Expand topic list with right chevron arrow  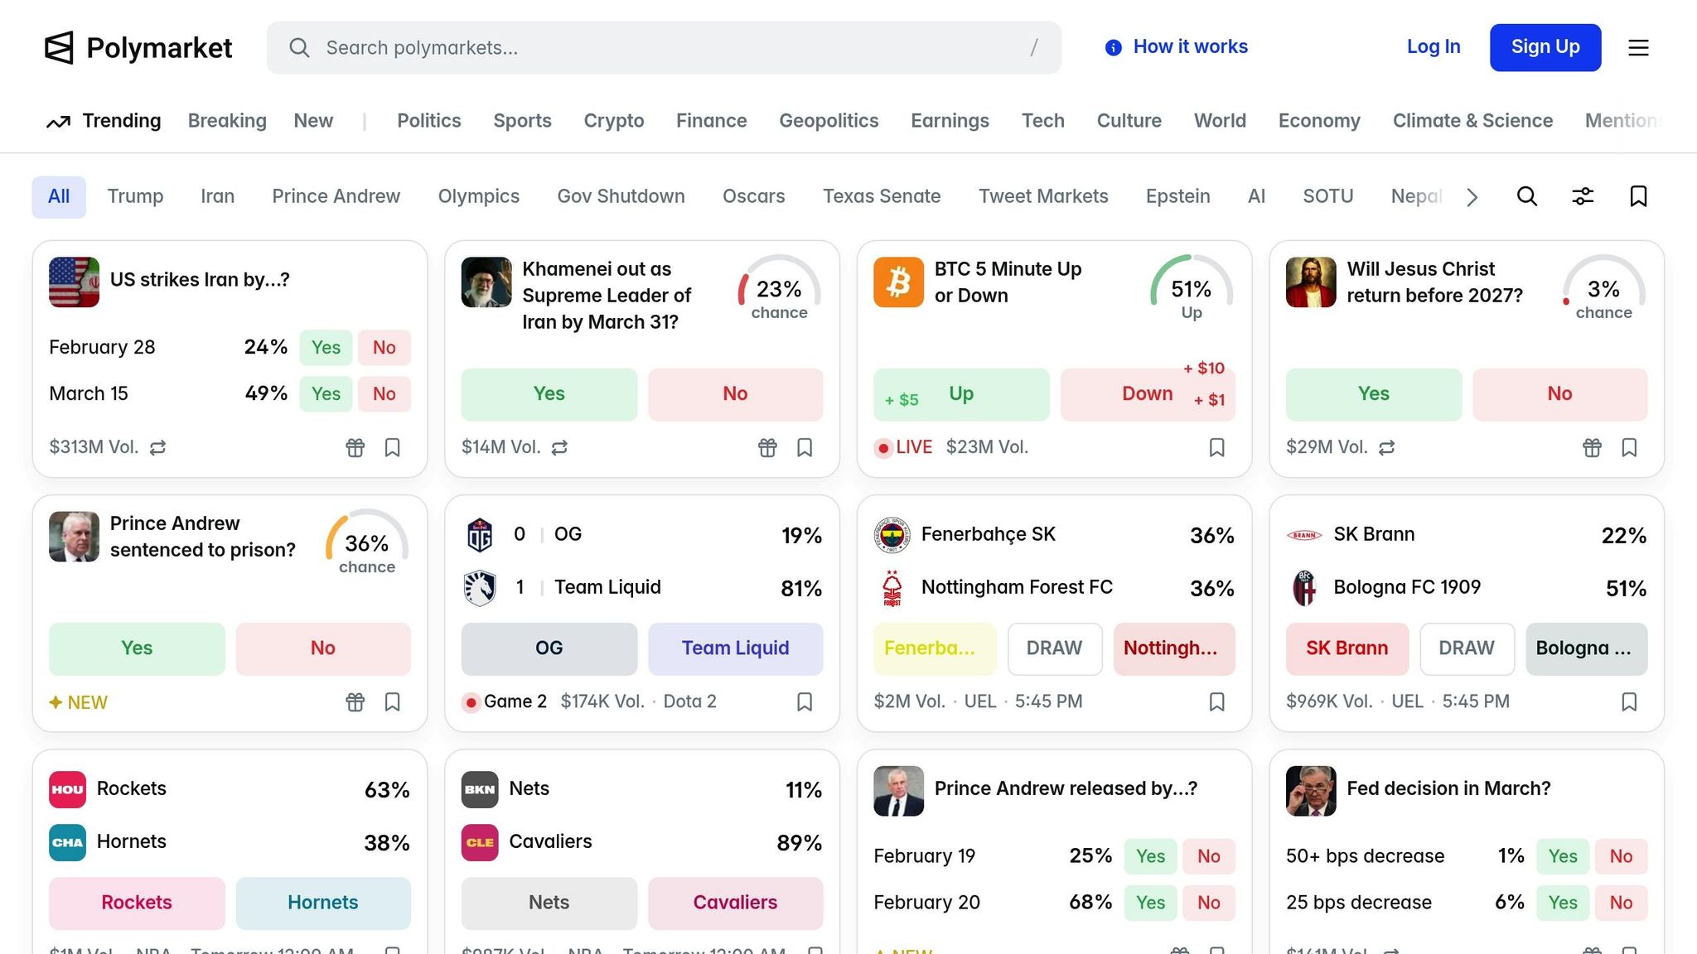pos(1472,197)
